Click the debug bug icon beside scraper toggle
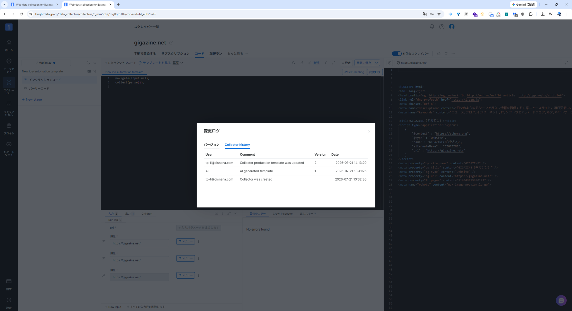The height and width of the screenshot is (311, 572). (439, 54)
